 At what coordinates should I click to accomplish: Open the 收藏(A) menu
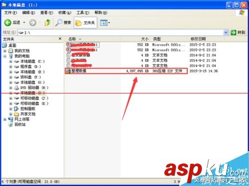65,12
